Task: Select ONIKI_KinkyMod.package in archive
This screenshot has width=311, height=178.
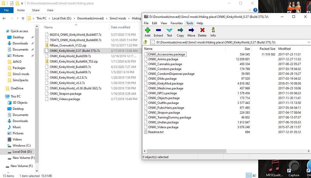Action: coord(165,84)
